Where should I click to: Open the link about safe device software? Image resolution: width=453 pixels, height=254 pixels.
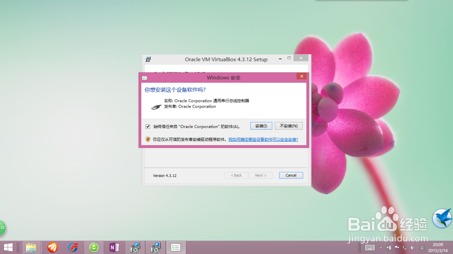coord(263,140)
